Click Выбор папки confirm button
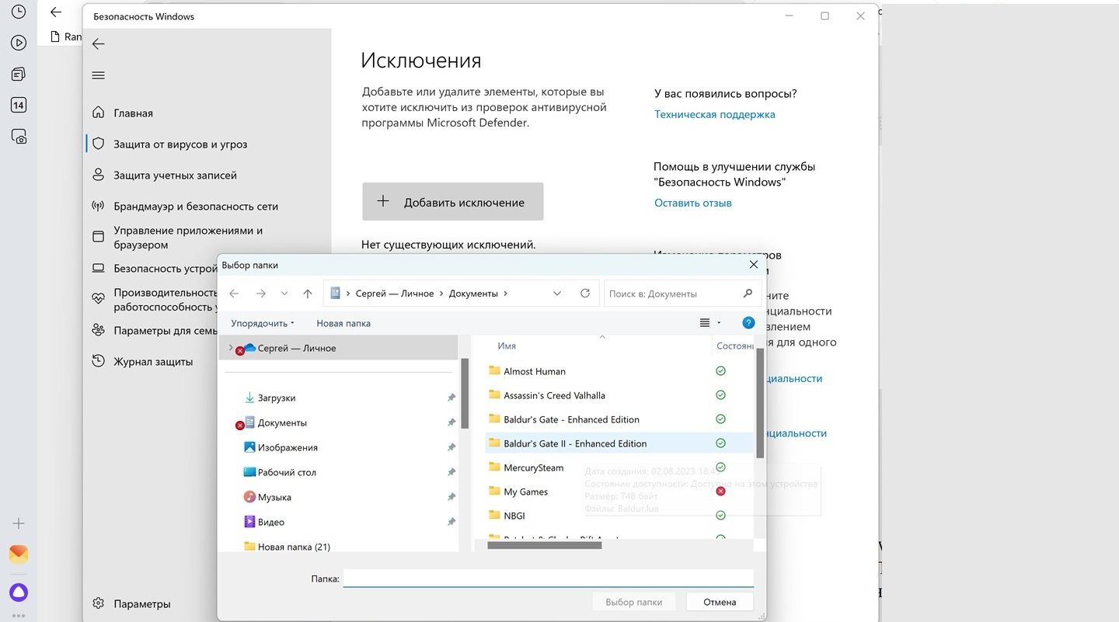Viewport: 1119px width, 622px height. click(634, 602)
